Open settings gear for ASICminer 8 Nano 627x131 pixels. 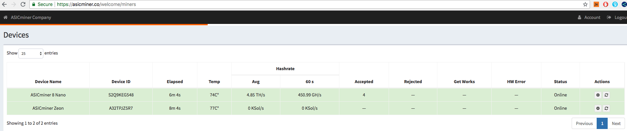tap(598, 95)
